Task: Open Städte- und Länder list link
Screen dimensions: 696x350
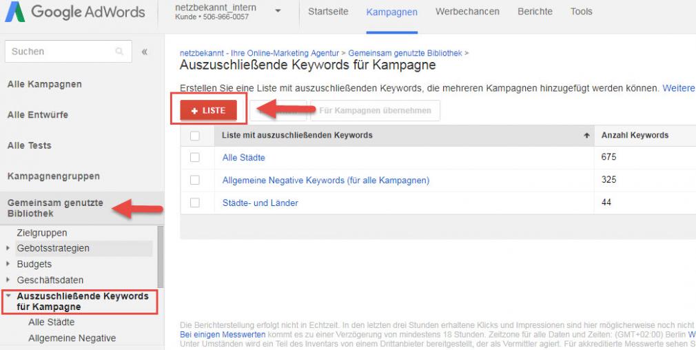Action: tap(260, 203)
